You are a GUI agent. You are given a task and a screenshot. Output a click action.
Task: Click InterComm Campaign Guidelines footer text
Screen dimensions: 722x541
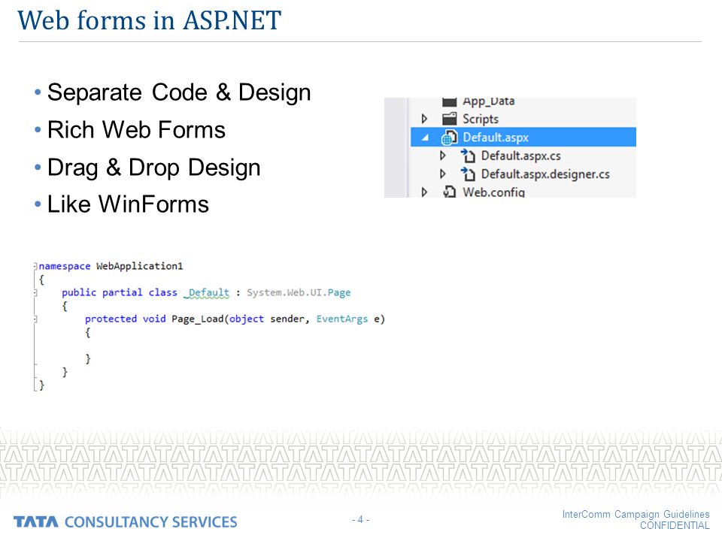pyautogui.click(x=636, y=514)
